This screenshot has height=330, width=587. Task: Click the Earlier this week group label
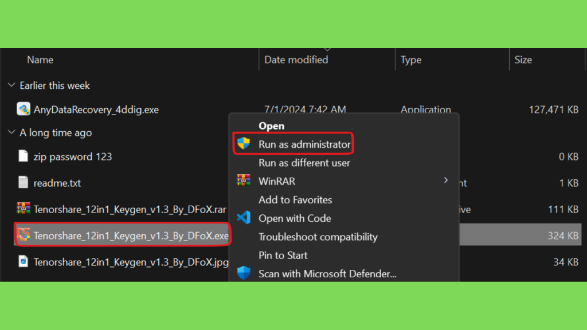coord(54,86)
